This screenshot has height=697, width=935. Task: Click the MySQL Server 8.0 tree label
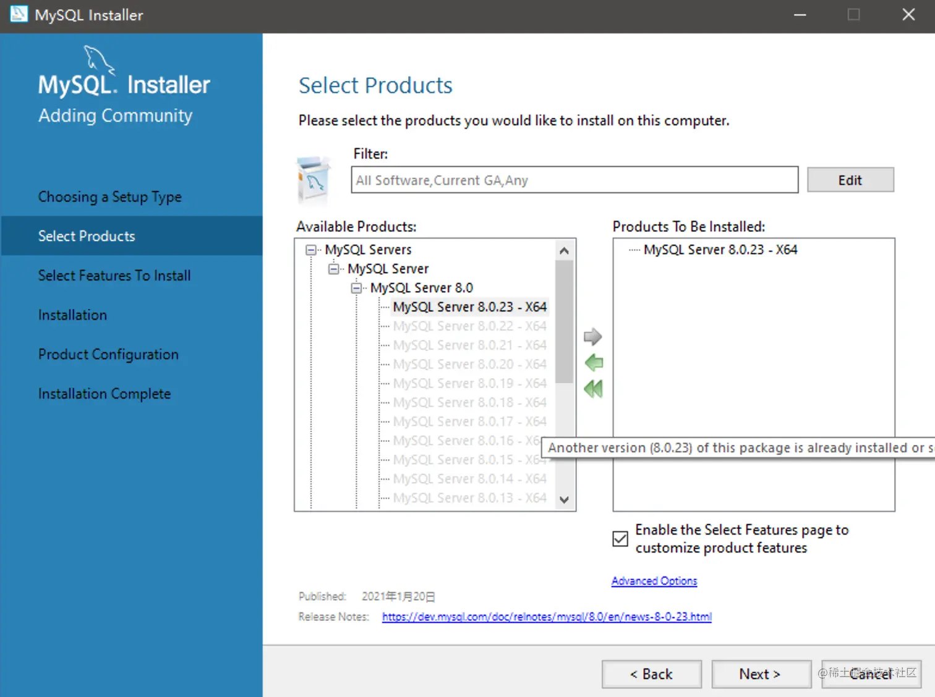pyautogui.click(x=422, y=288)
